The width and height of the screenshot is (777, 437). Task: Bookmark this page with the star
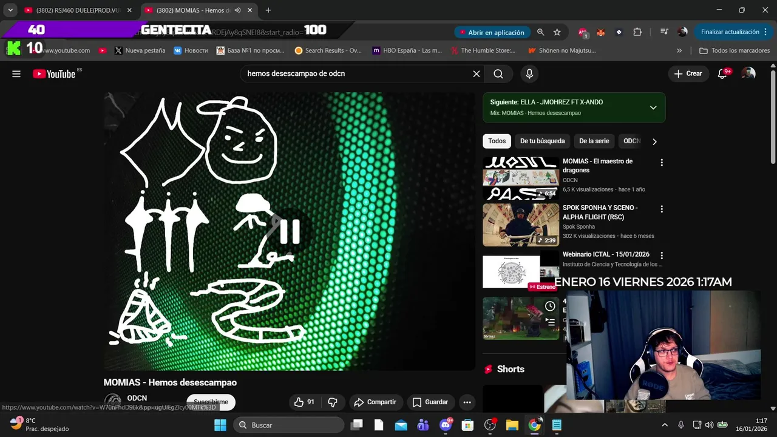(557, 32)
